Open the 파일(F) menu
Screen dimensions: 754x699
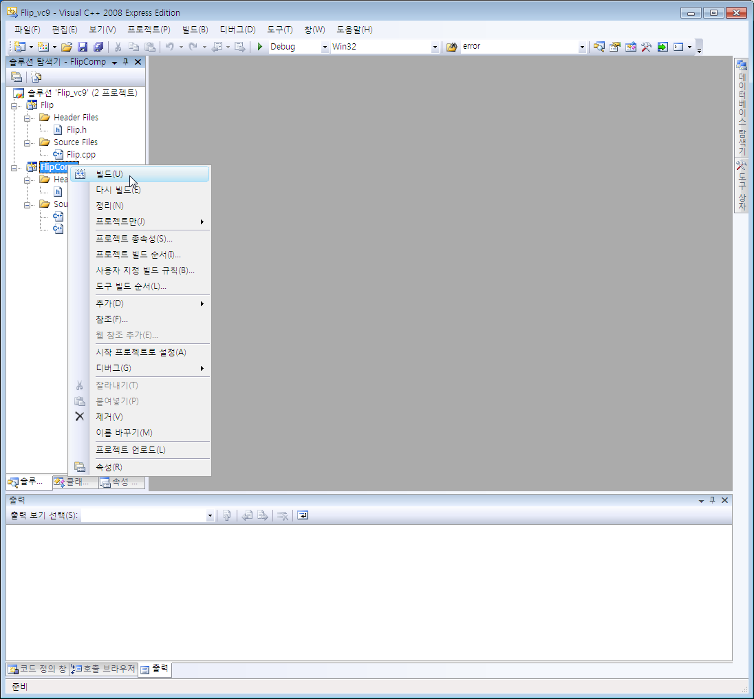pos(27,30)
